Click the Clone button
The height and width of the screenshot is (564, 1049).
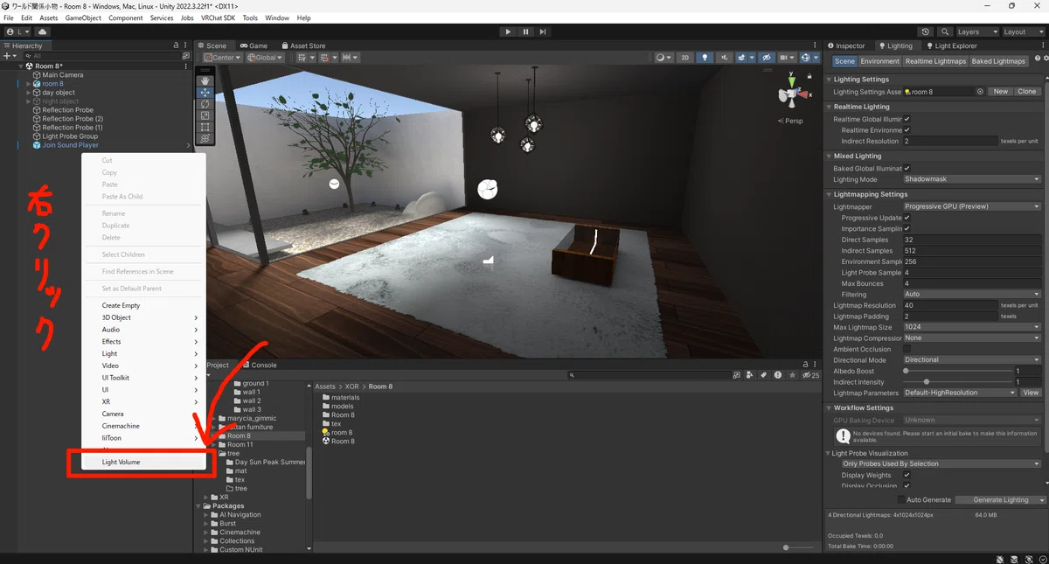1026,91
